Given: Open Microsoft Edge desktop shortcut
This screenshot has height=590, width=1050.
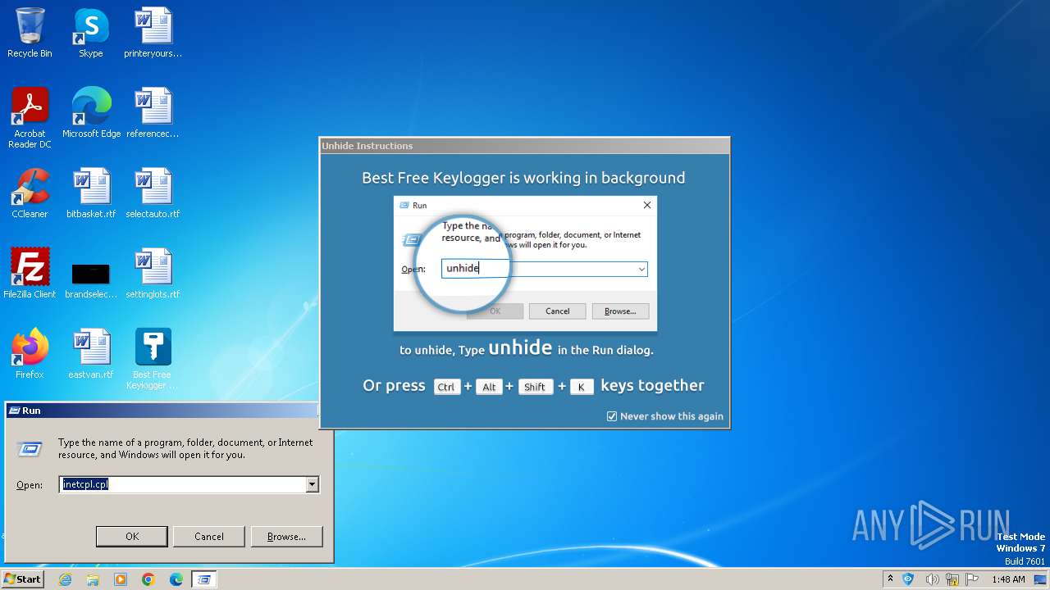Looking at the screenshot, I should pos(91,113).
